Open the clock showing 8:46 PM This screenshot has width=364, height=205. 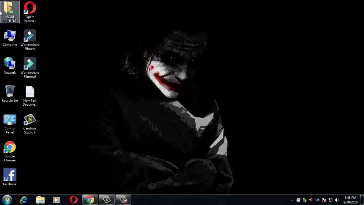point(350,200)
